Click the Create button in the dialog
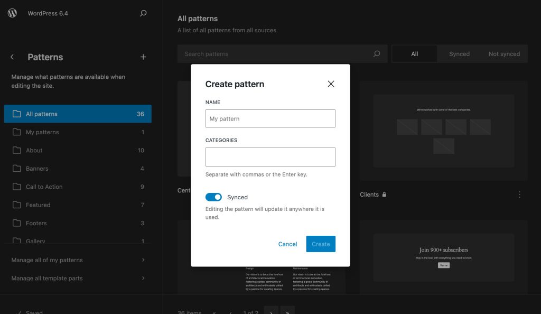541x314 pixels. pyautogui.click(x=321, y=244)
